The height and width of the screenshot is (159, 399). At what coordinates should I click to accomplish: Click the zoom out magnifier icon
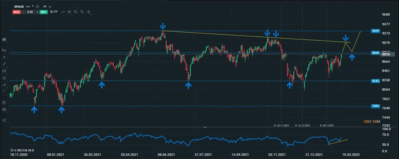76,12
